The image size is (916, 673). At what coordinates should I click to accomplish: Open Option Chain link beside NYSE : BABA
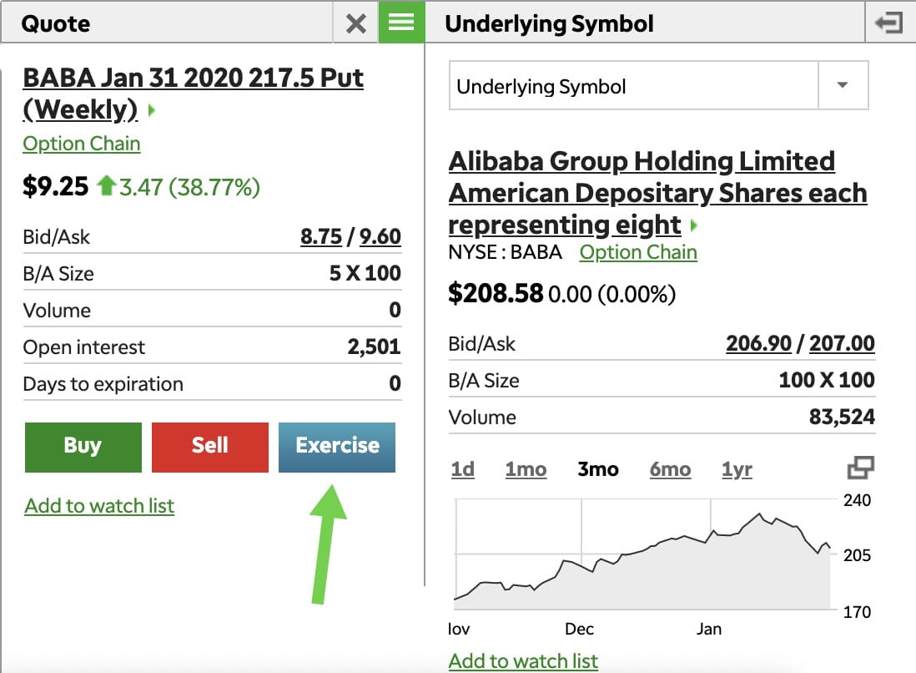(638, 252)
